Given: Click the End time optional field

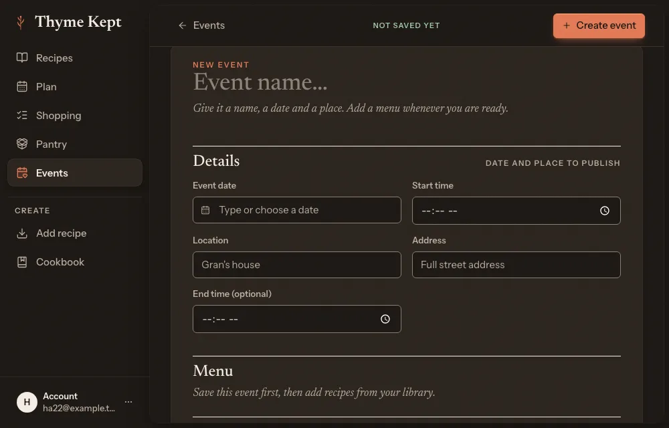Looking at the screenshot, I should pyautogui.click(x=296, y=319).
